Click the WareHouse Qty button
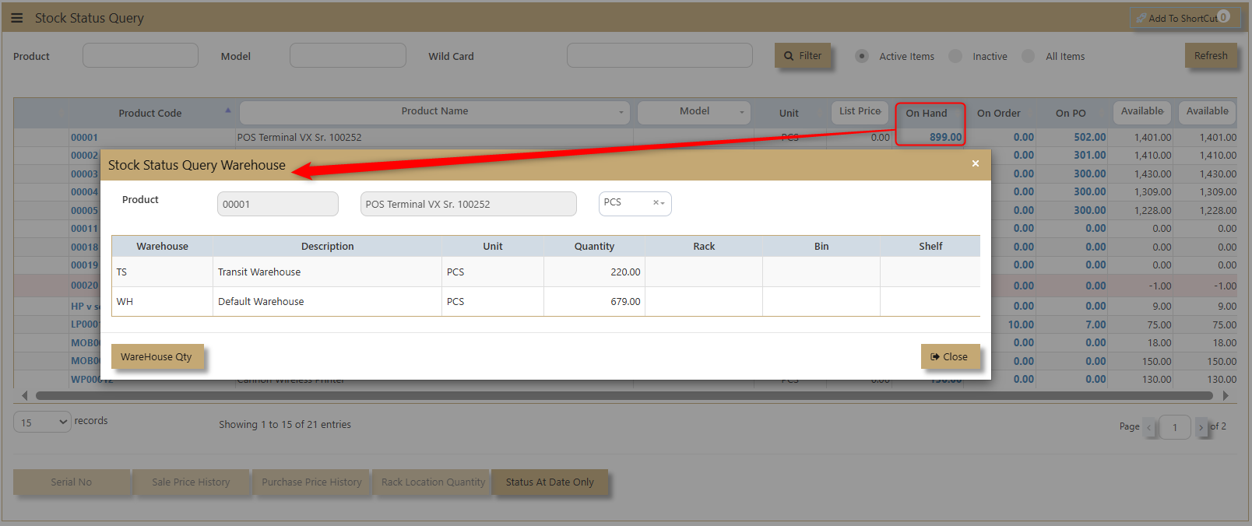The height and width of the screenshot is (526, 1252). (156, 357)
